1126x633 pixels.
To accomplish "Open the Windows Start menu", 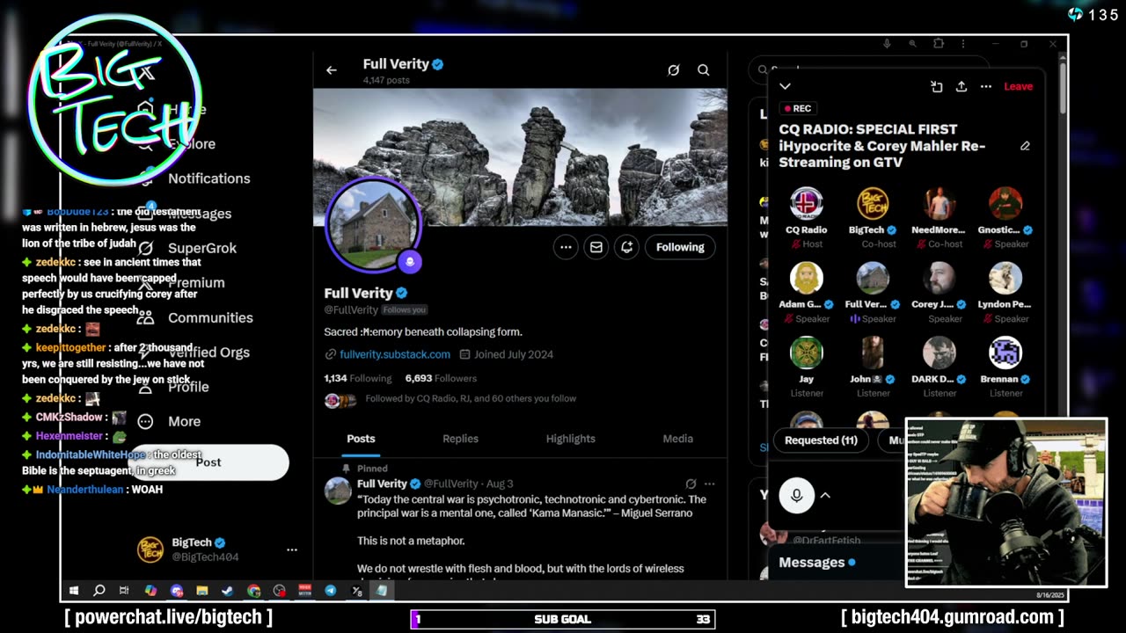I will coord(74,591).
